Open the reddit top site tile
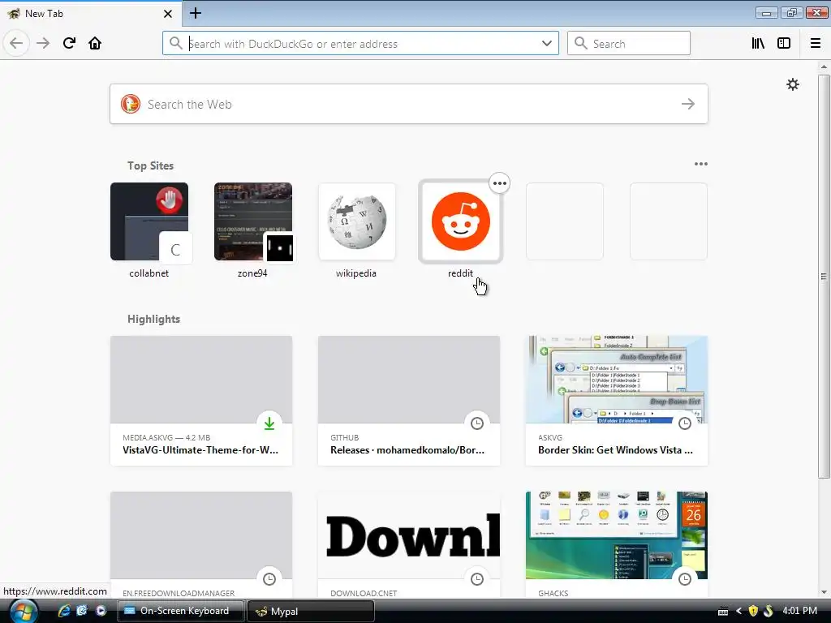This screenshot has width=831, height=623. 461,221
